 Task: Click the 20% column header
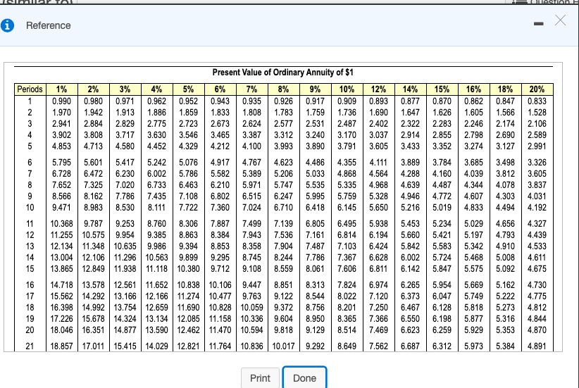pos(537,89)
